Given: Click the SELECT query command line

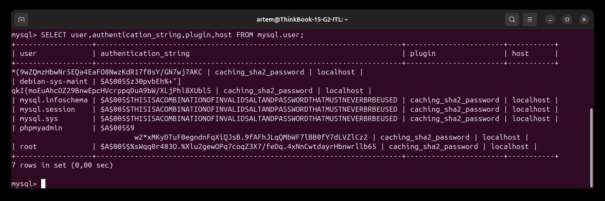Looking at the screenshot, I should pos(157,35).
